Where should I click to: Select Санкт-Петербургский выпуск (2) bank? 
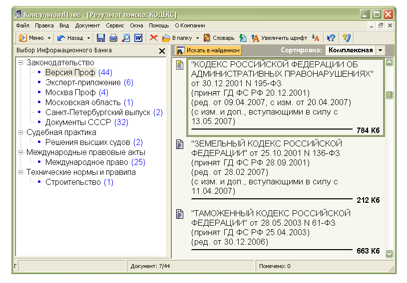point(104,113)
